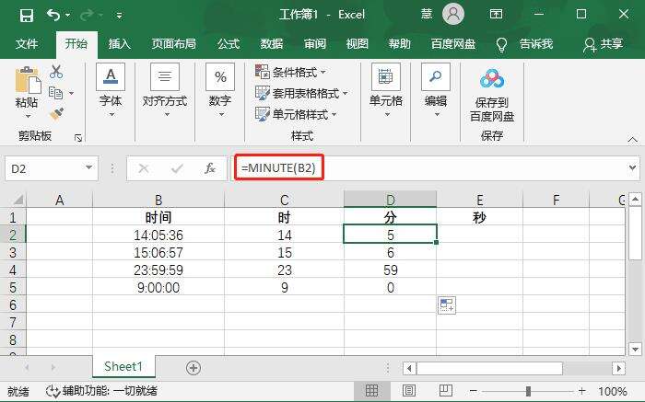The width and height of the screenshot is (645, 402).
Task: Switch to the 数据 tab
Action: click(272, 43)
